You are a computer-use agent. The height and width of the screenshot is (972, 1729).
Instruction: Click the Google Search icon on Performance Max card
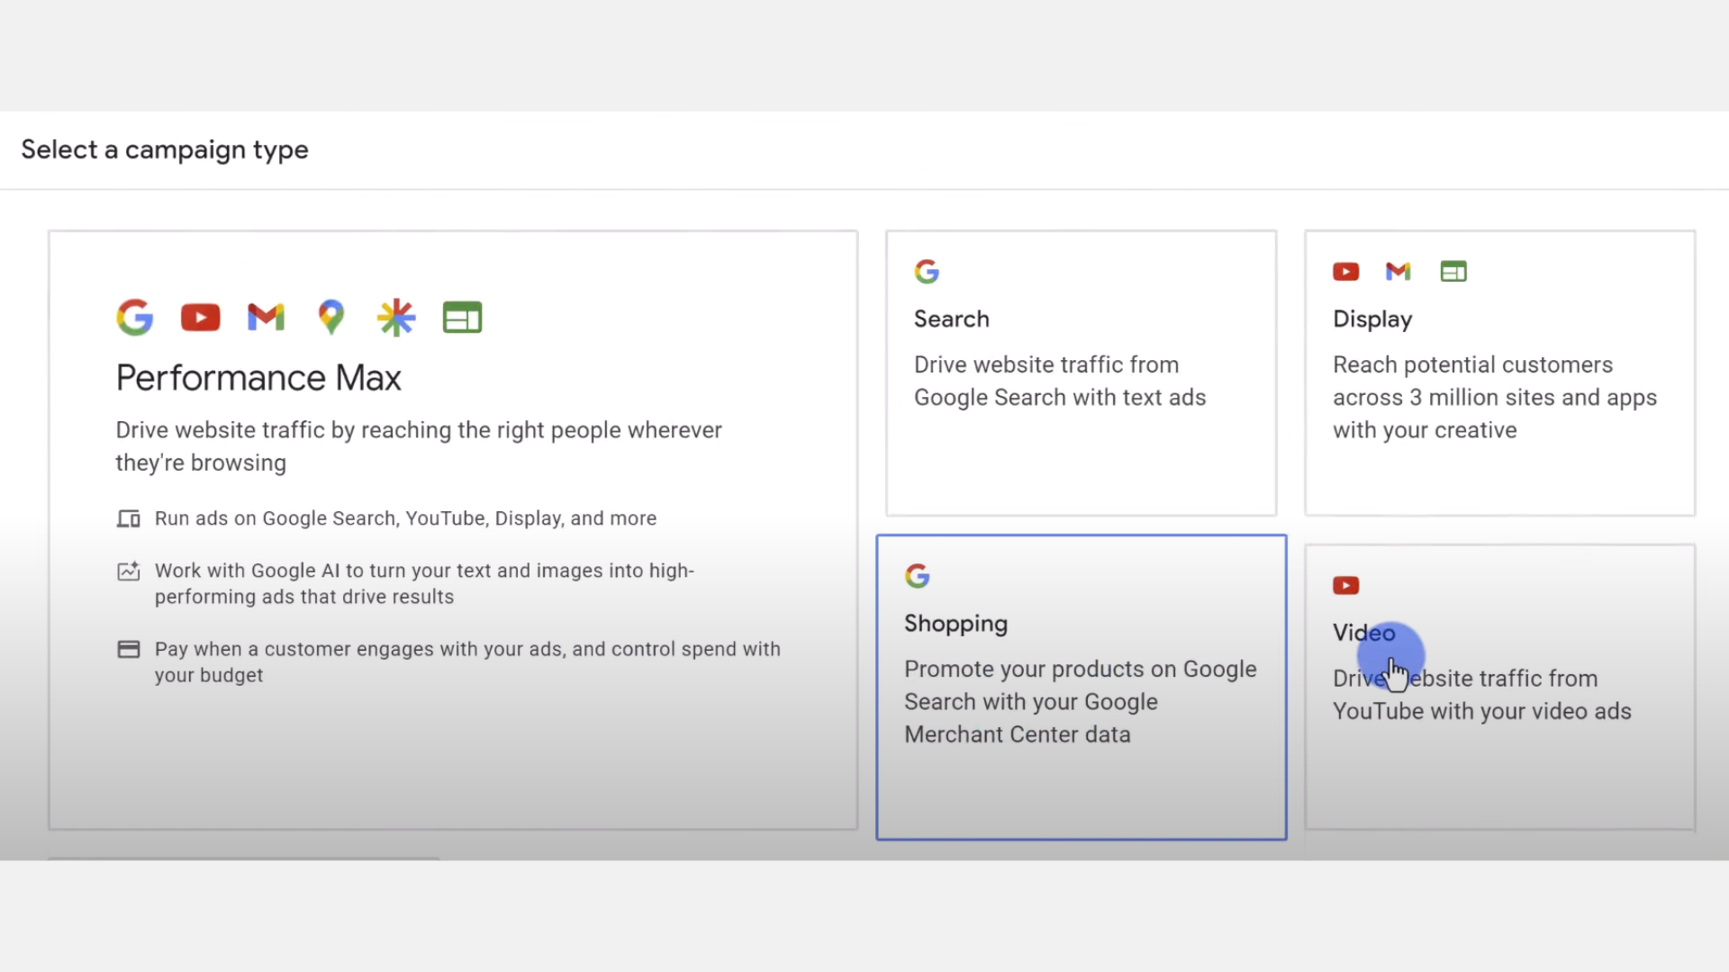(x=134, y=317)
